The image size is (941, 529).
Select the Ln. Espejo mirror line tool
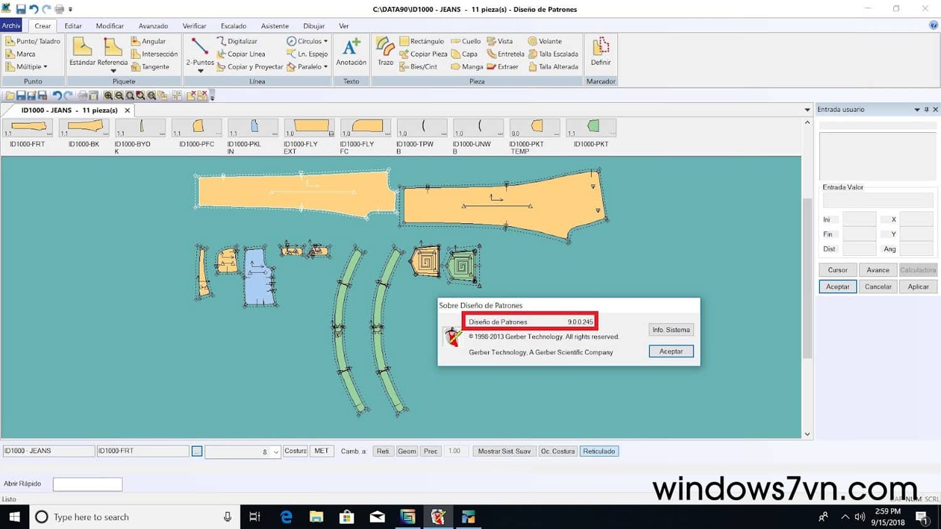307,54
